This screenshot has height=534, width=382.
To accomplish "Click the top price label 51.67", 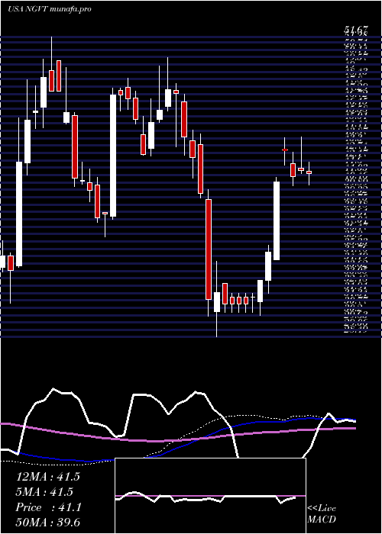I will coord(356,31).
